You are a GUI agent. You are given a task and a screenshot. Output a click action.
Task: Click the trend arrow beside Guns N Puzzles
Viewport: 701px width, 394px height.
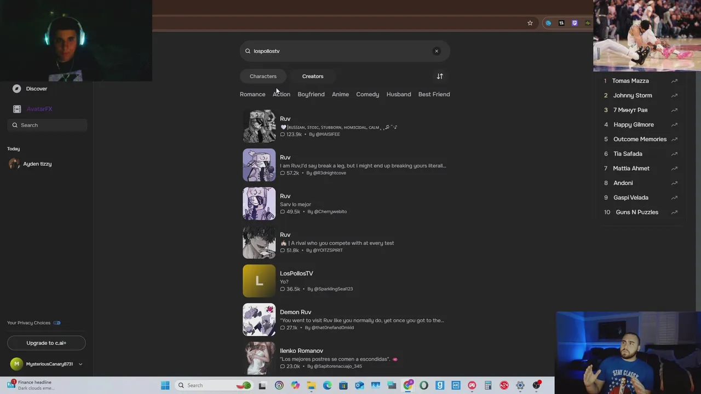[x=674, y=212]
